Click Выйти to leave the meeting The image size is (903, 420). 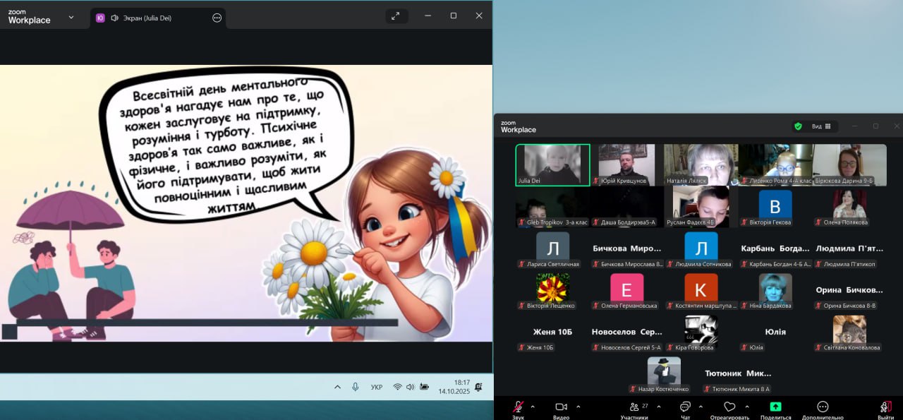(885, 407)
